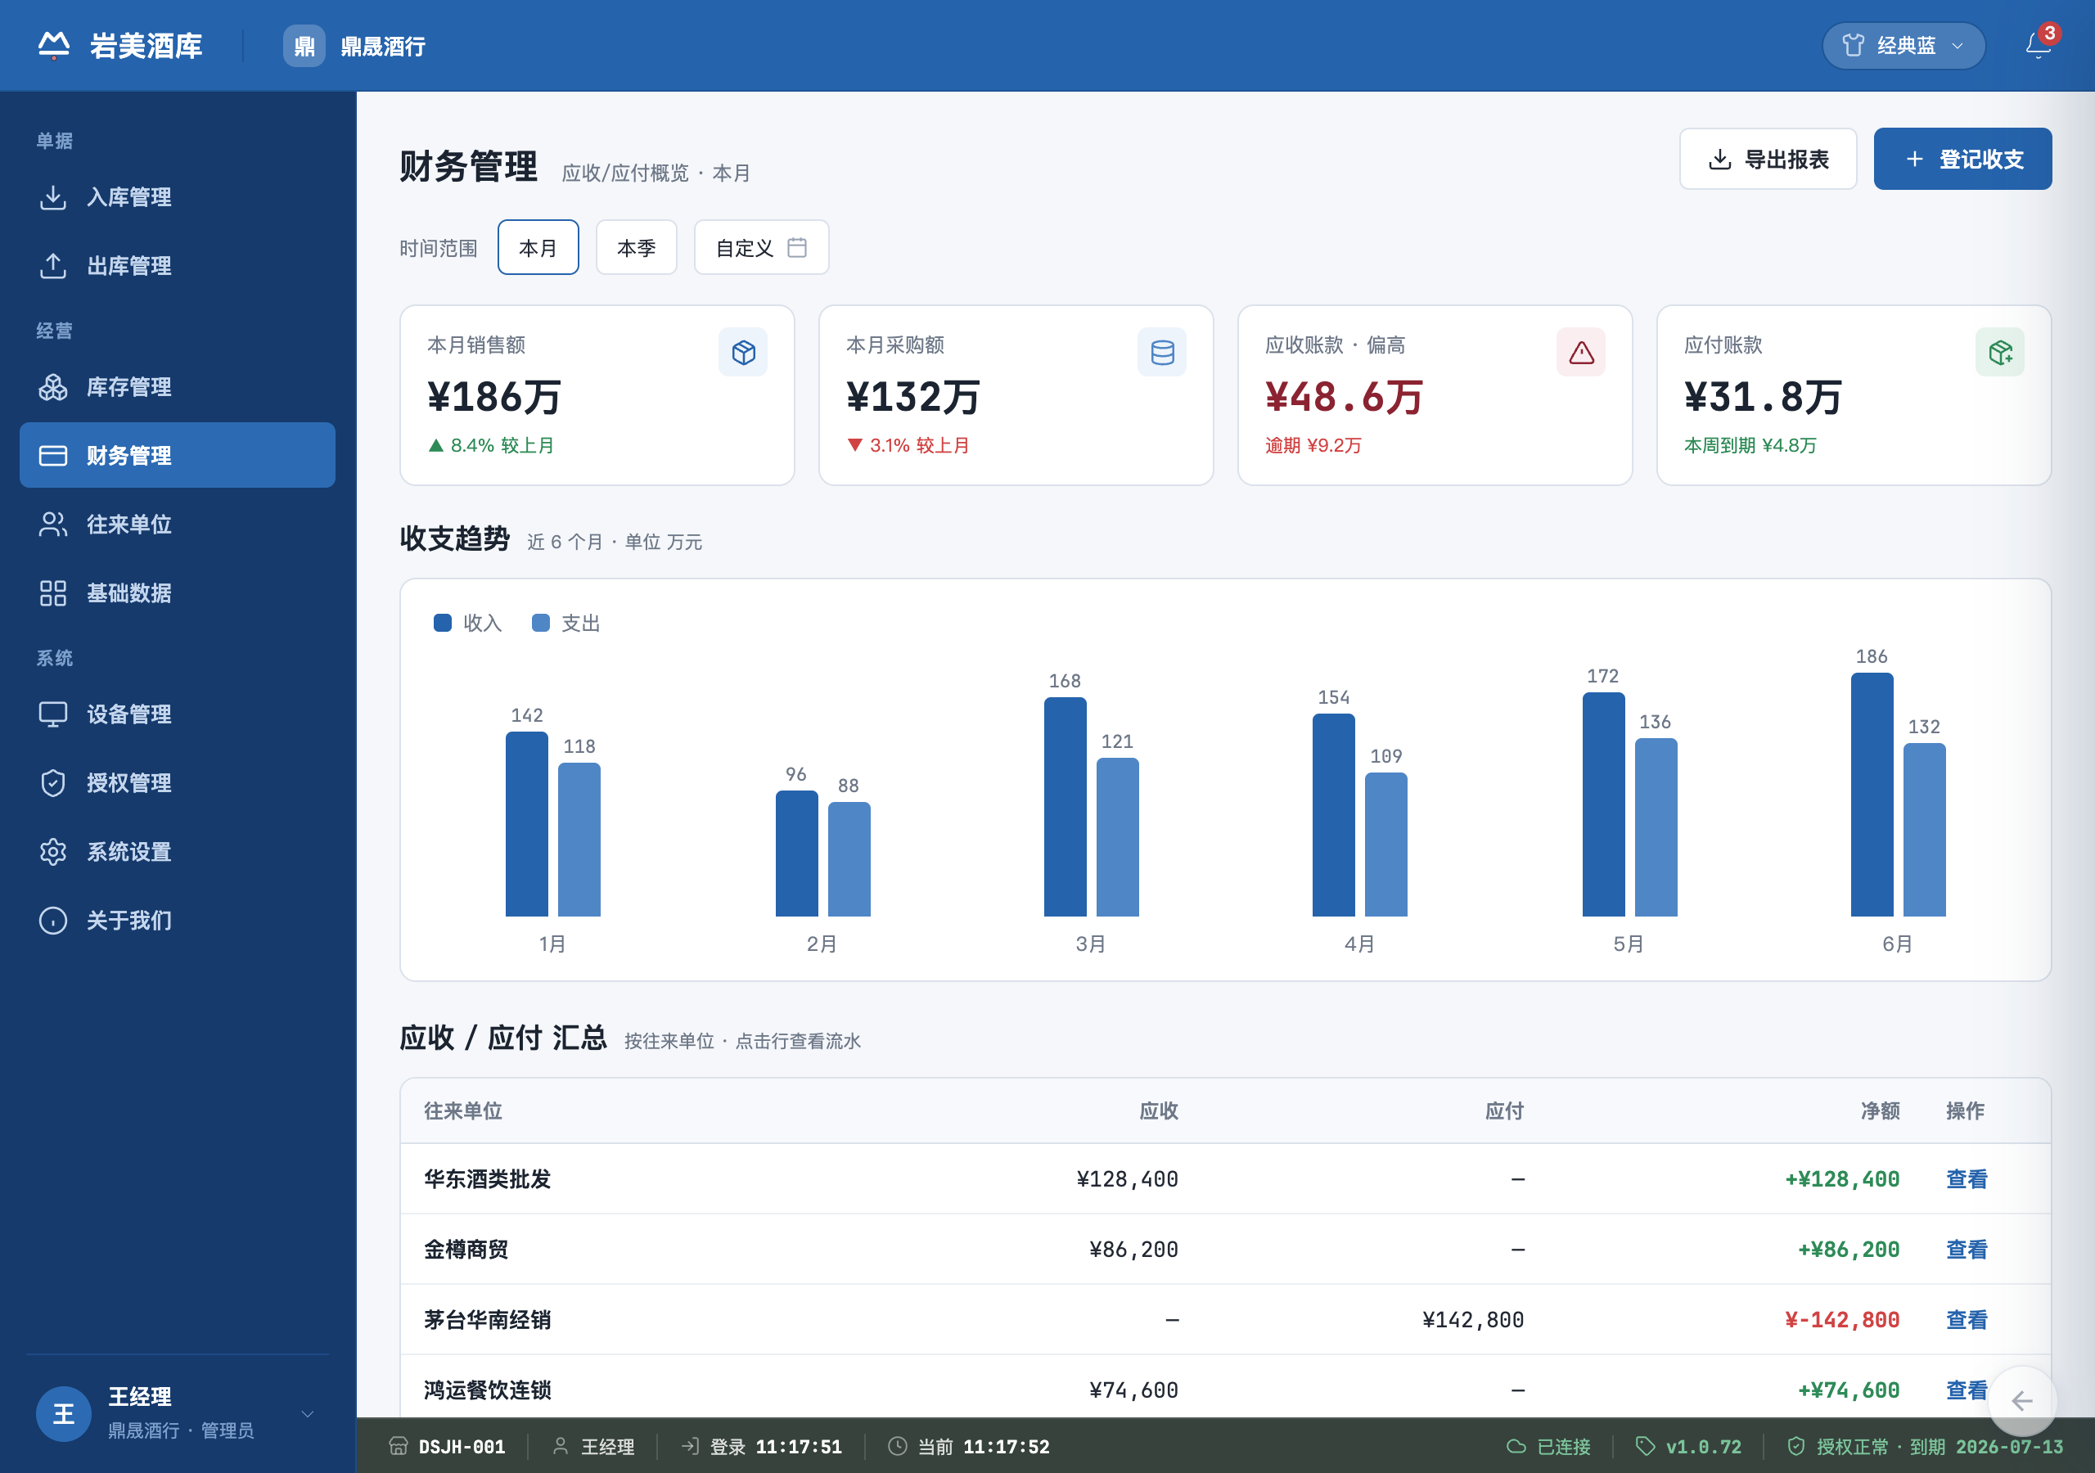Viewport: 2095px width, 1473px height.
Task: Click the 导出报表 button
Action: pyautogui.click(x=1768, y=159)
